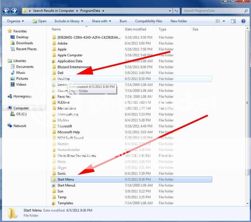251x222 pixels.
Task: Refresh the ProgramData folder view
Action: (176, 11)
